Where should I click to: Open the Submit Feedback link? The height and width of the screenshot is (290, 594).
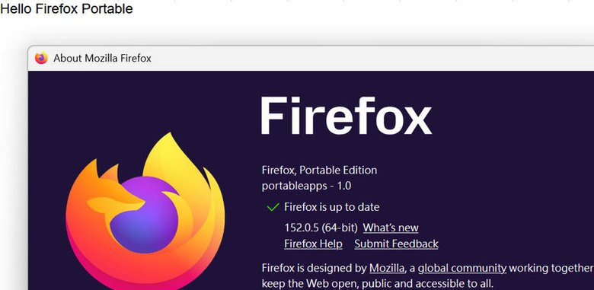click(396, 244)
